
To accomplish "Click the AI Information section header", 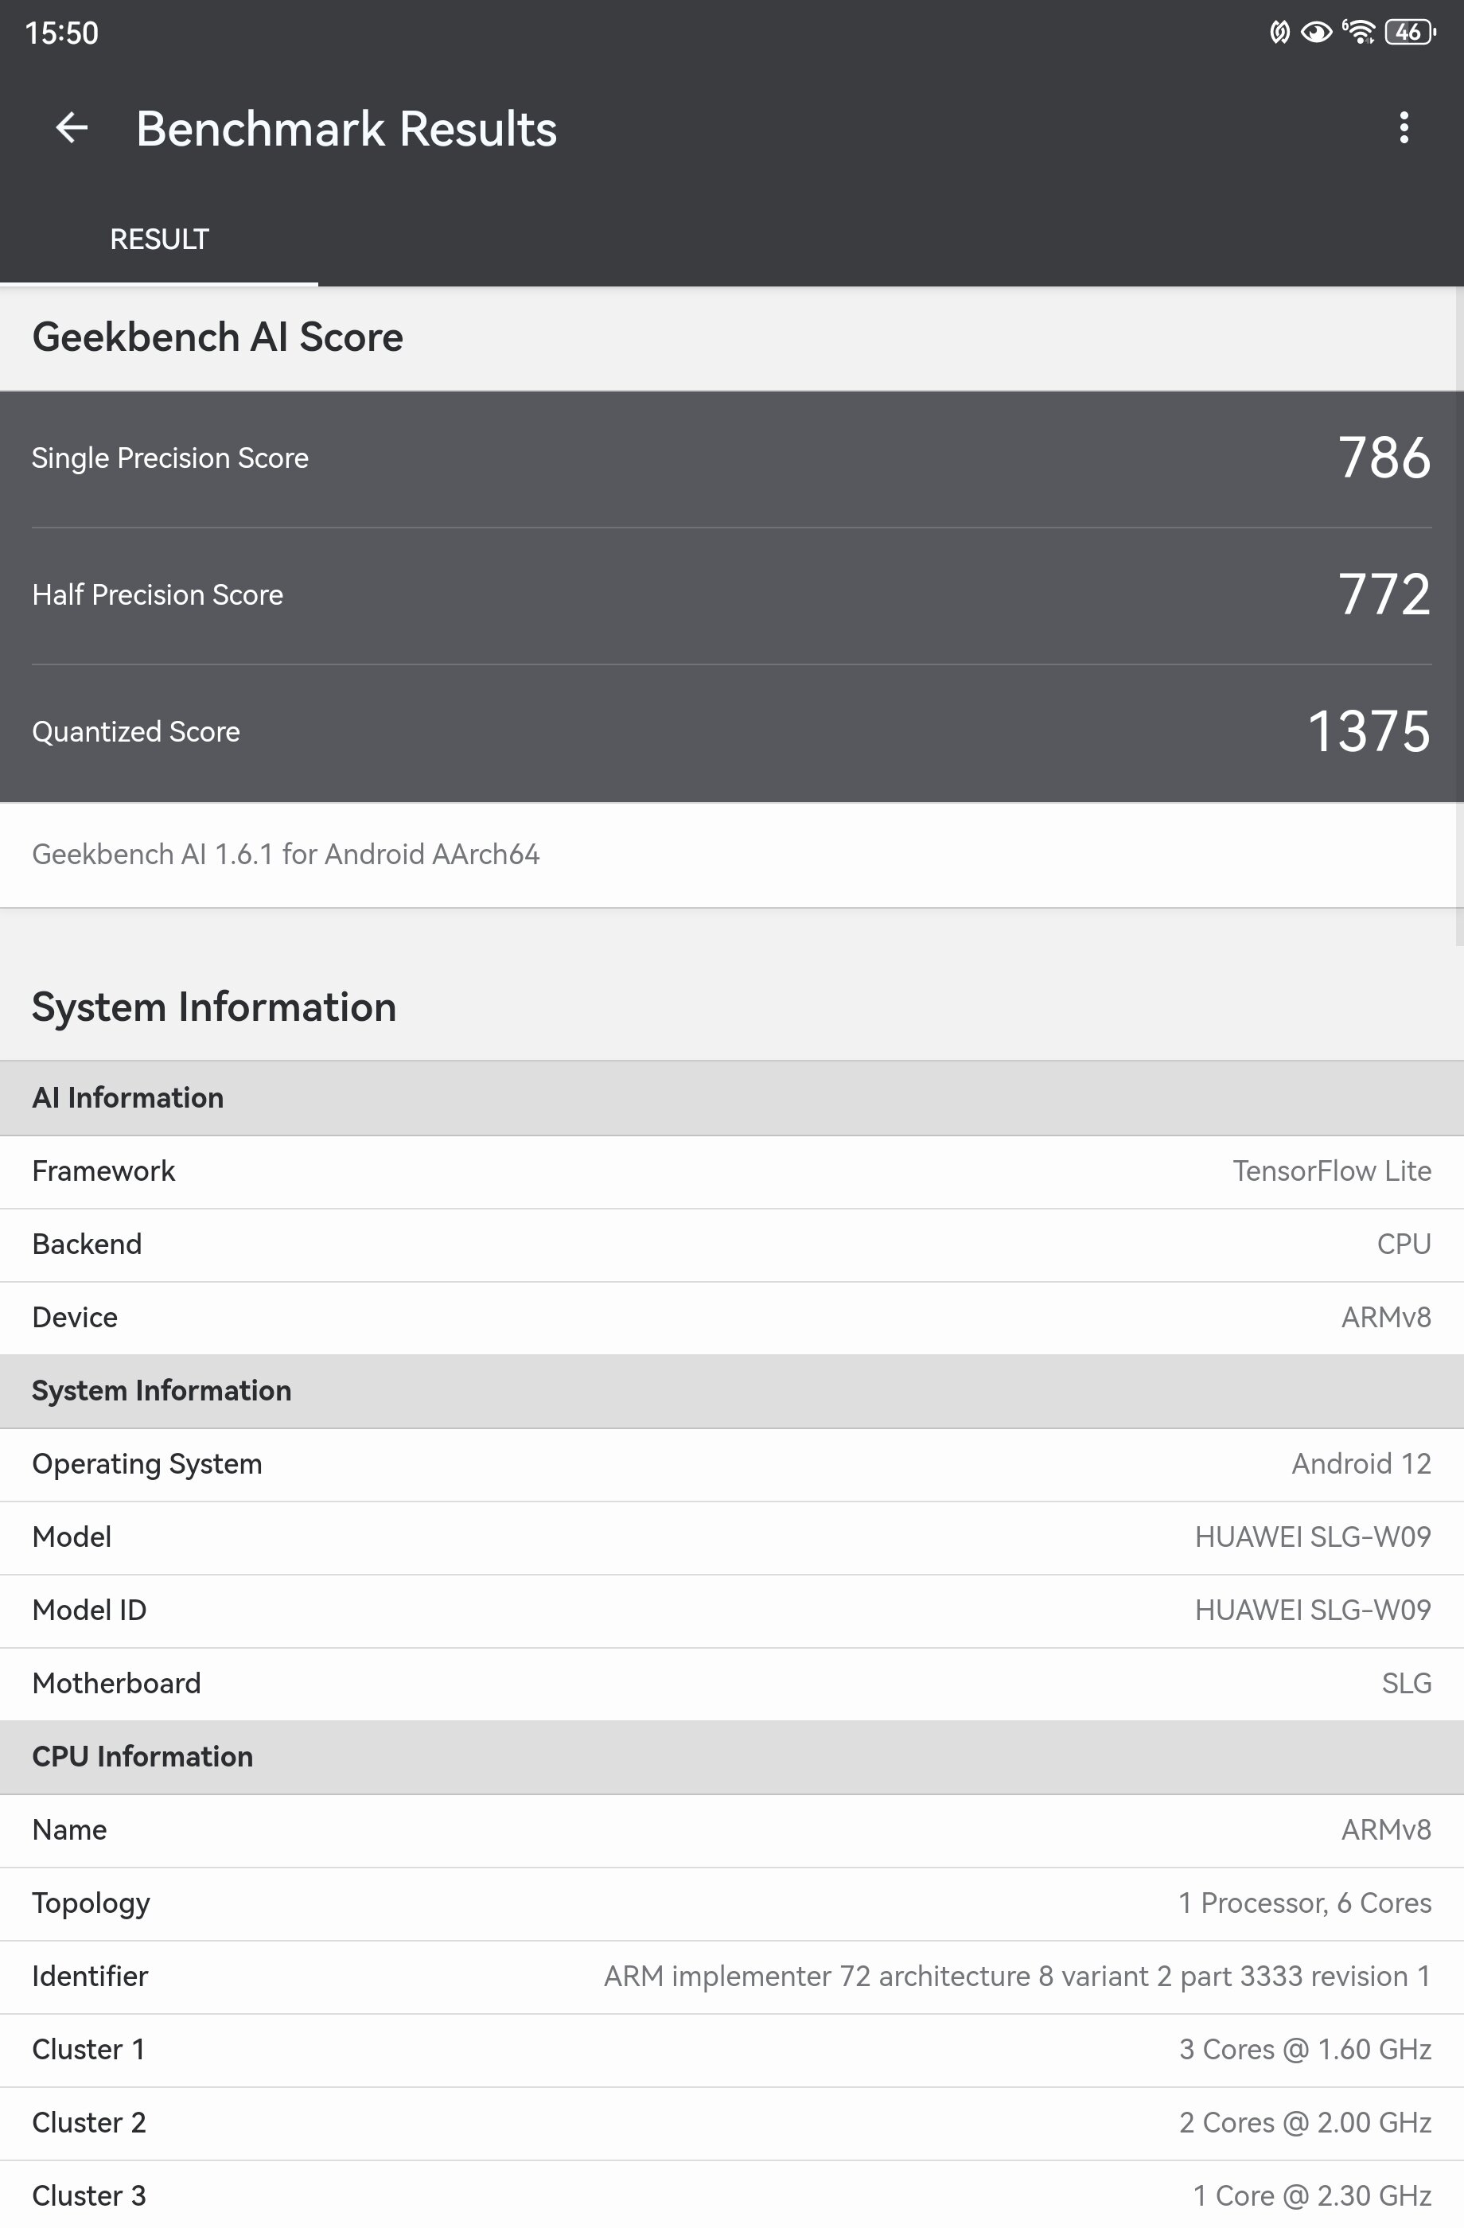I will click(731, 1098).
